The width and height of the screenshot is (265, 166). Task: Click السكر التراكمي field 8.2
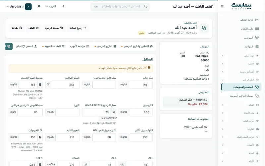[x=65, y=85]
